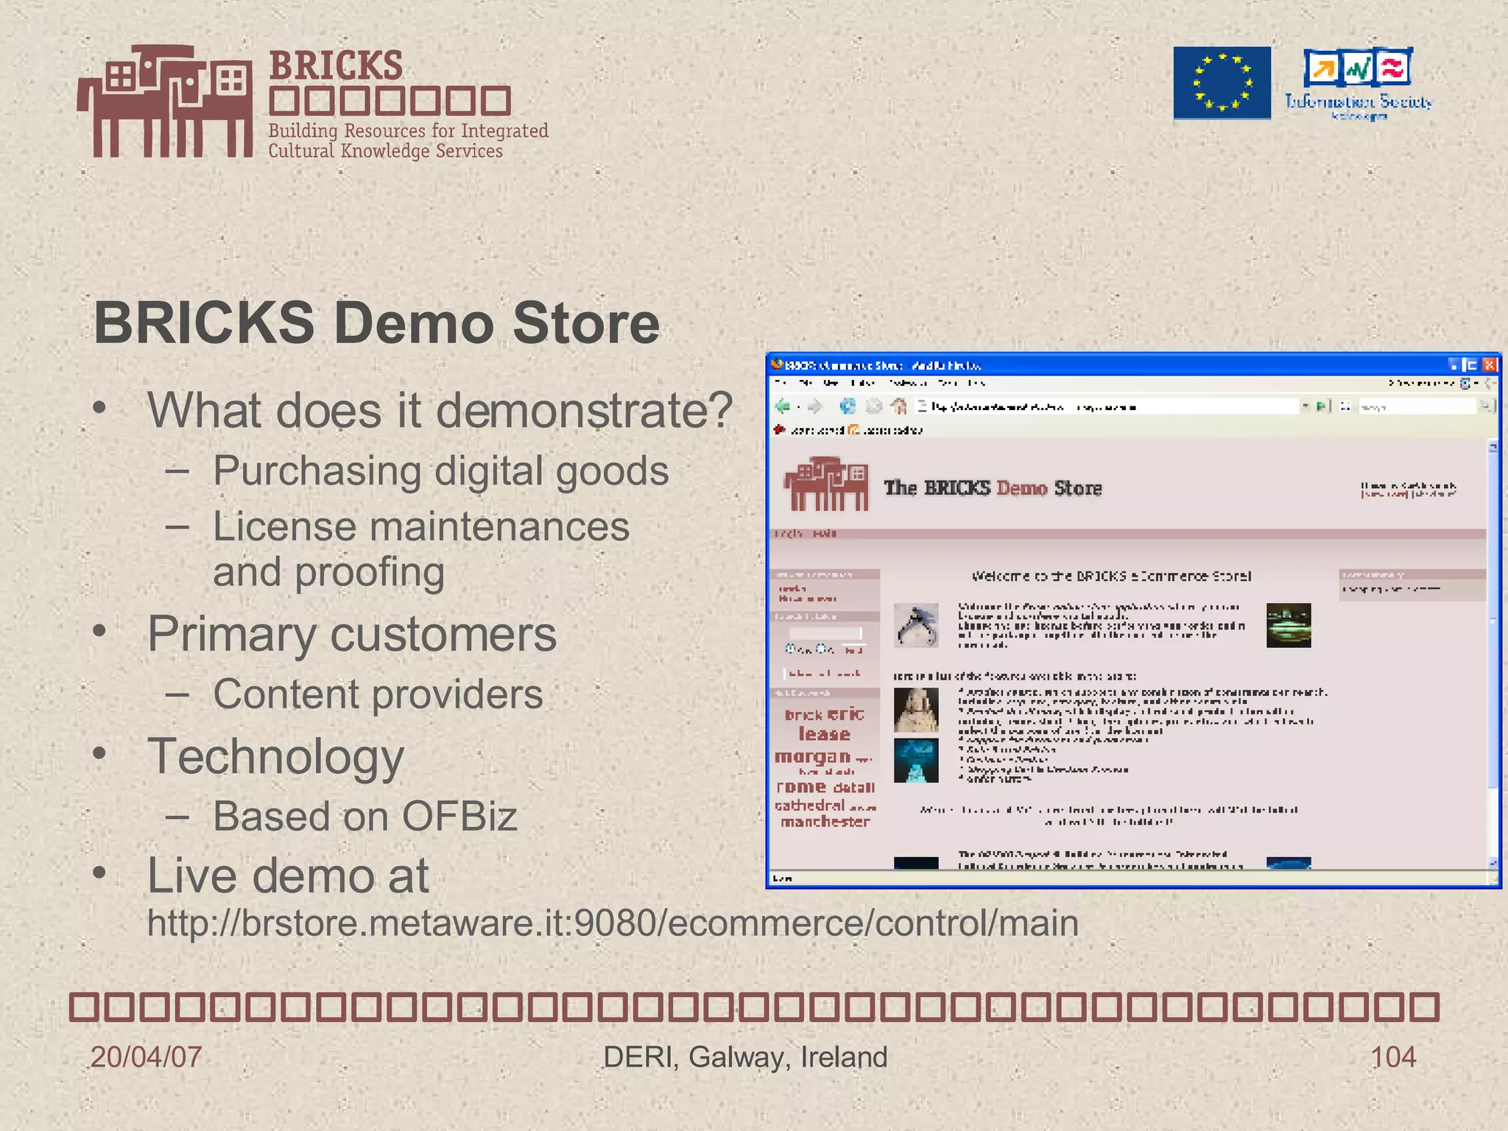
Task: Open the Help menu in Firefox
Action: tap(976, 383)
